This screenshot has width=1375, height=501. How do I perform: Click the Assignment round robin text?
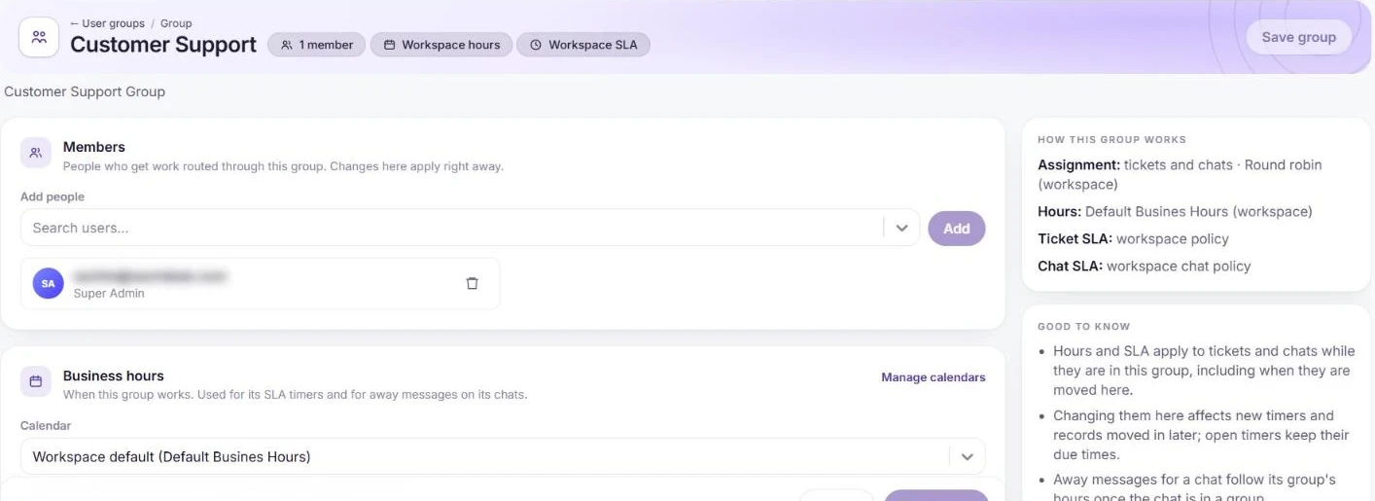tap(1180, 174)
